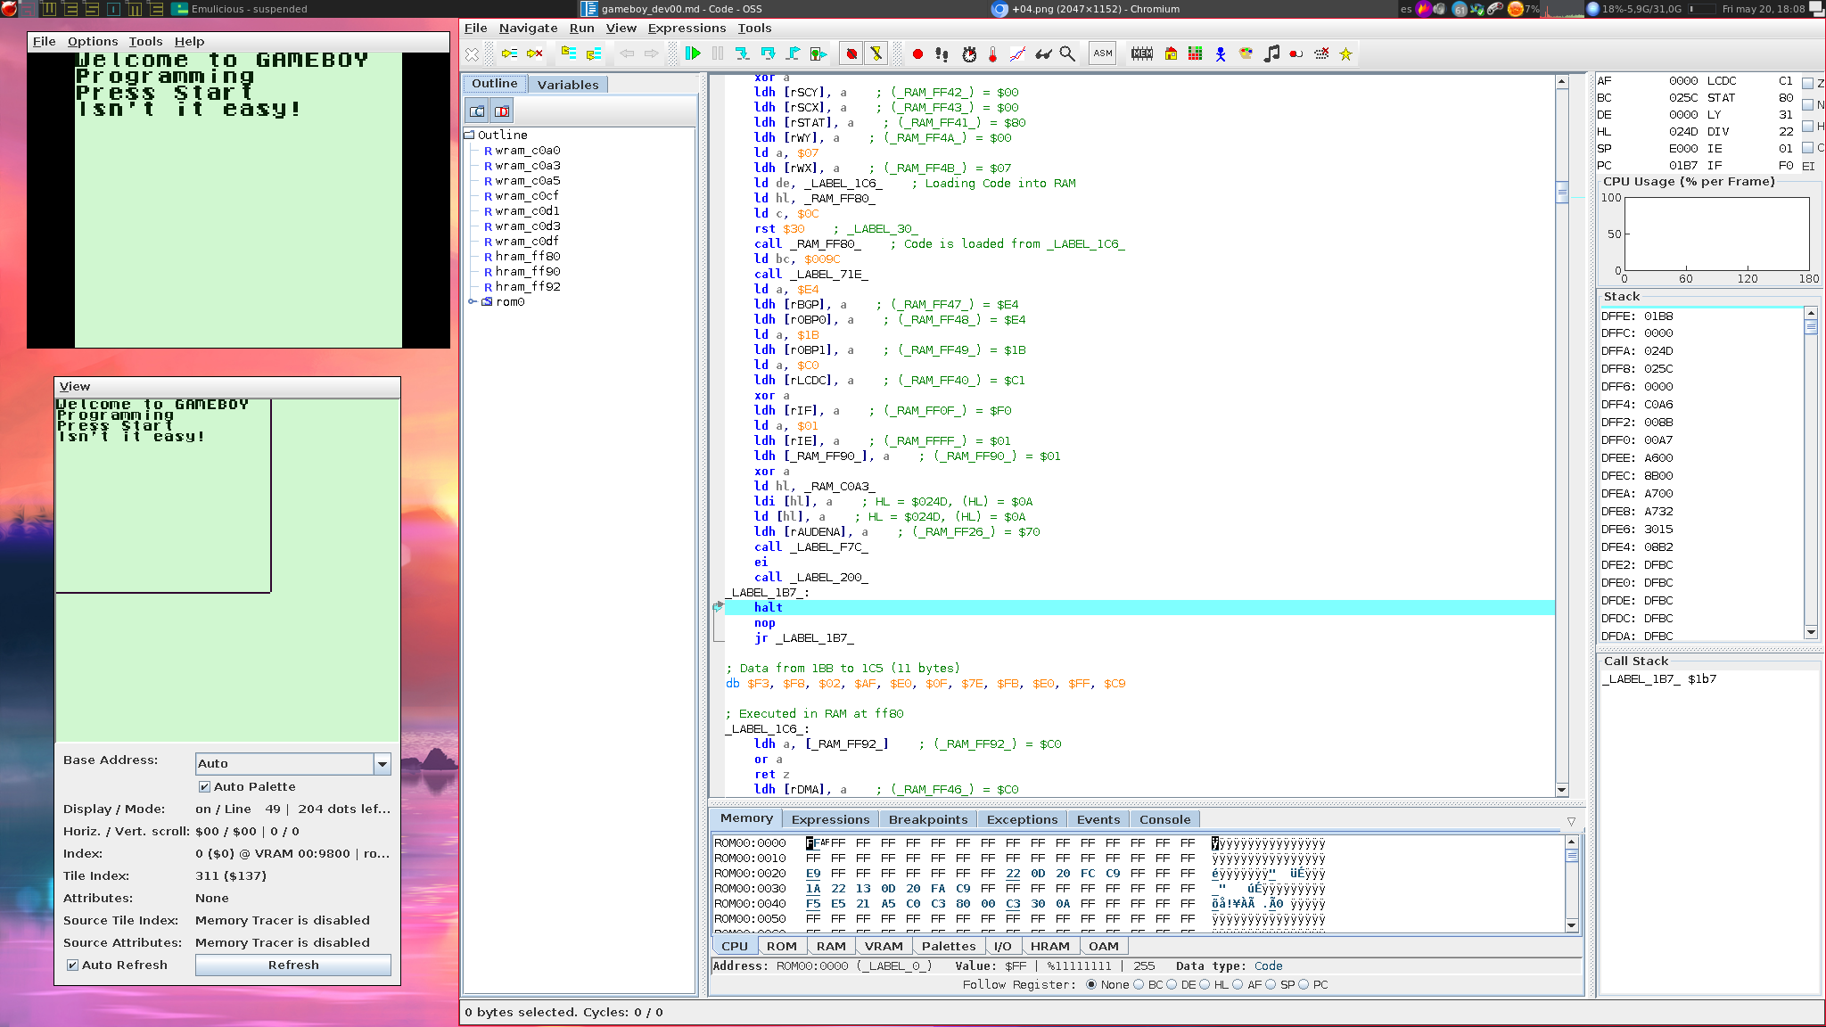Screen dimensions: 1826x1027
Task: Click the Step Into icon
Action: point(742,53)
